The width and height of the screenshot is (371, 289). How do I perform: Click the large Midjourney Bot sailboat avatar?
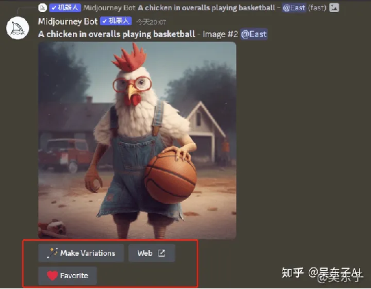18,28
